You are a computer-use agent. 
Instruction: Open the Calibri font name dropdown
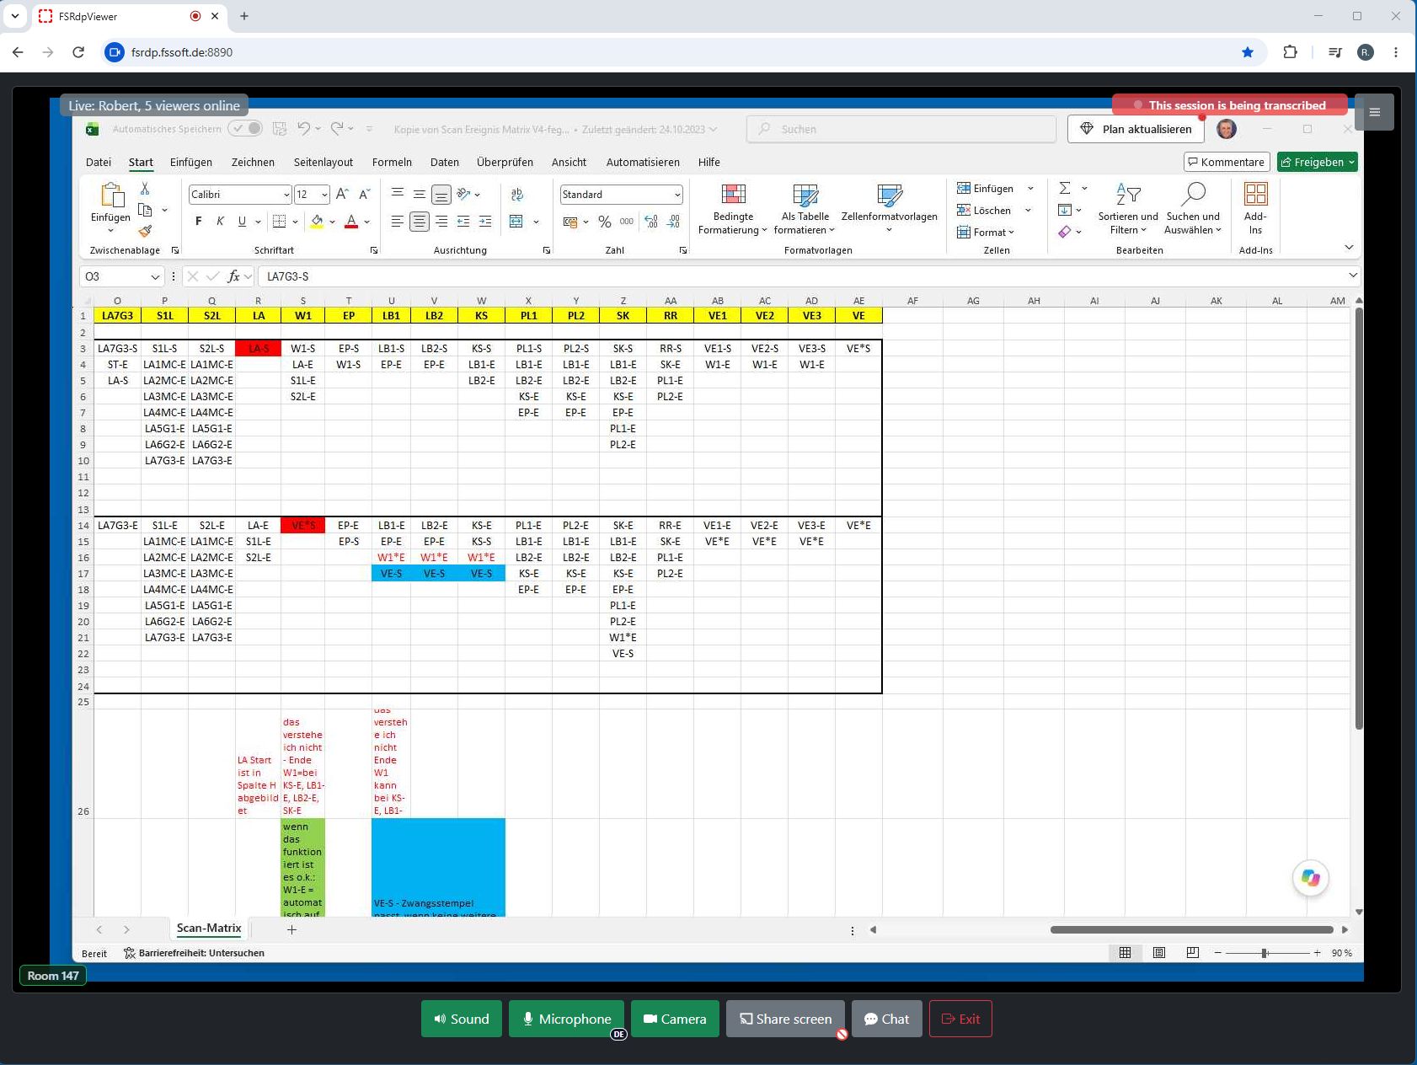(x=286, y=195)
